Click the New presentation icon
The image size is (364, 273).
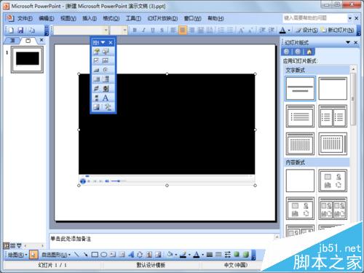[11, 30]
